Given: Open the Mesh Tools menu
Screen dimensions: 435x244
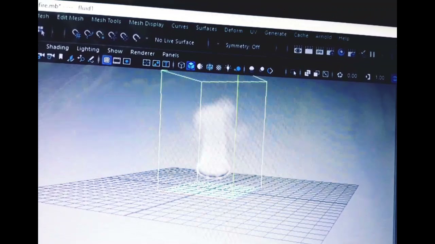Looking at the screenshot, I should (x=106, y=20).
